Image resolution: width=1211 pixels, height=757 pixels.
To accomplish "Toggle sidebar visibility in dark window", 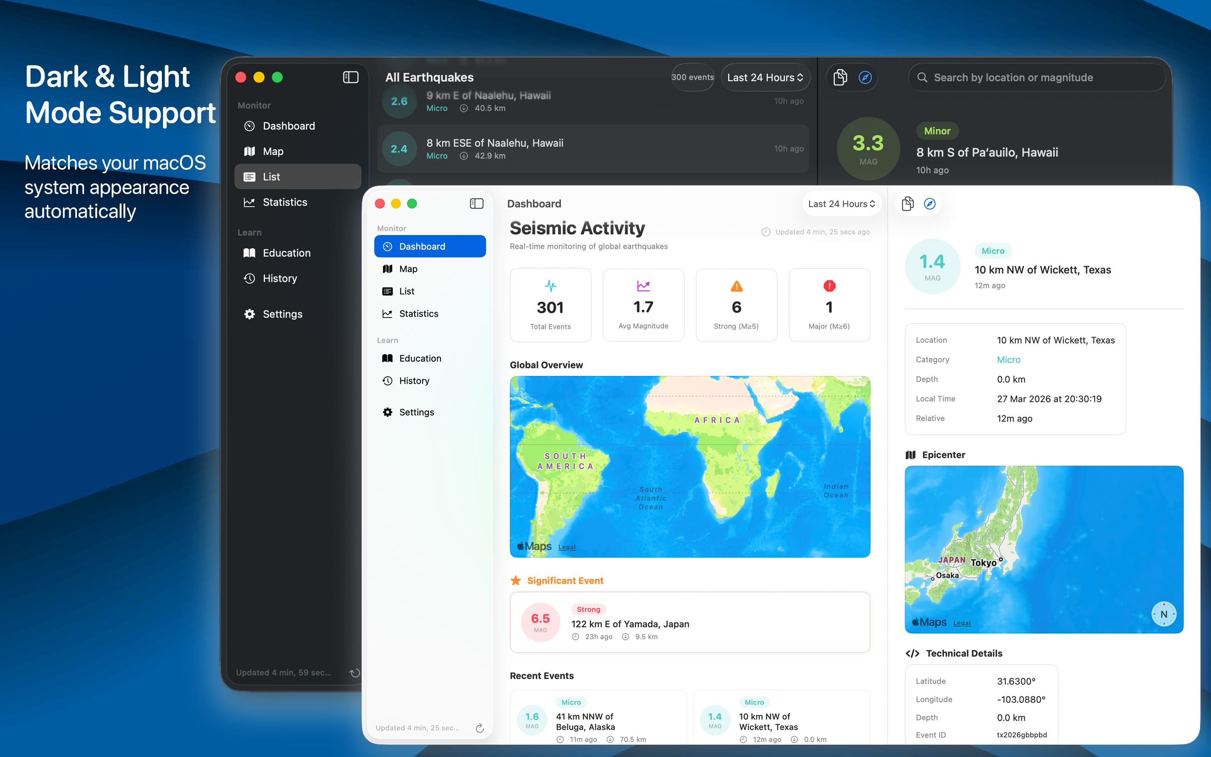I will tap(350, 77).
